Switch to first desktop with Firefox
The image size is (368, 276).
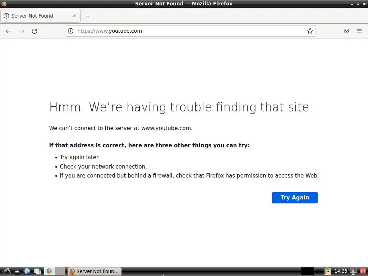49,271
